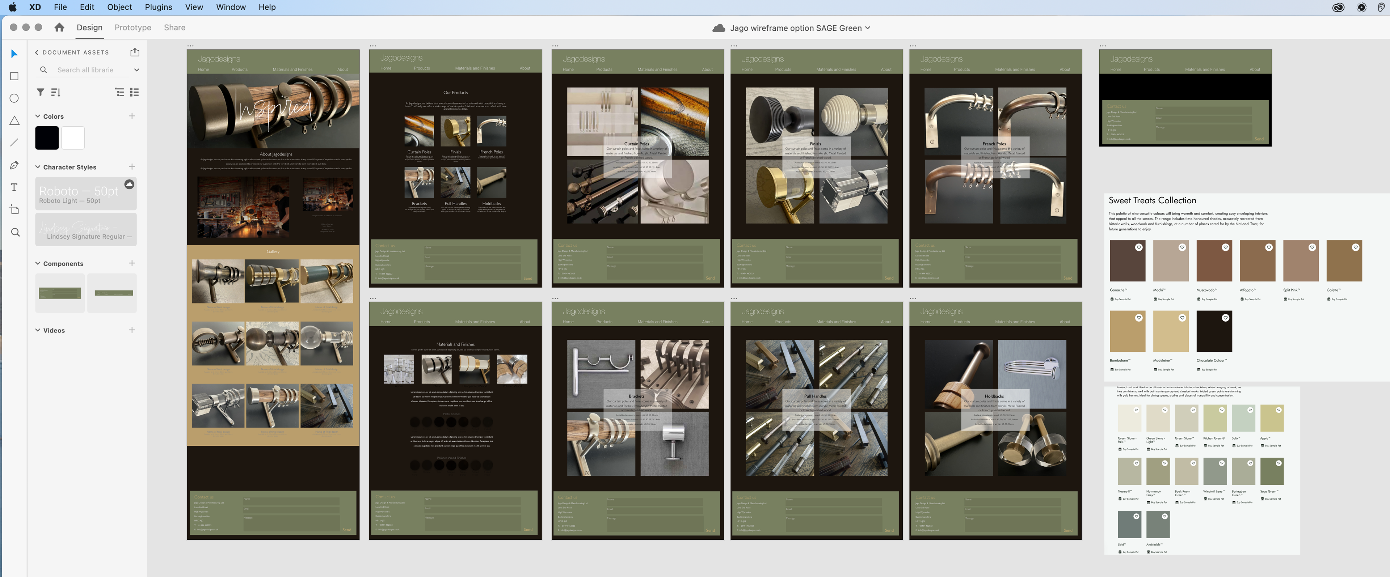The width and height of the screenshot is (1390, 577).
Task: Add a video with Videos plus icon
Action: click(x=132, y=330)
